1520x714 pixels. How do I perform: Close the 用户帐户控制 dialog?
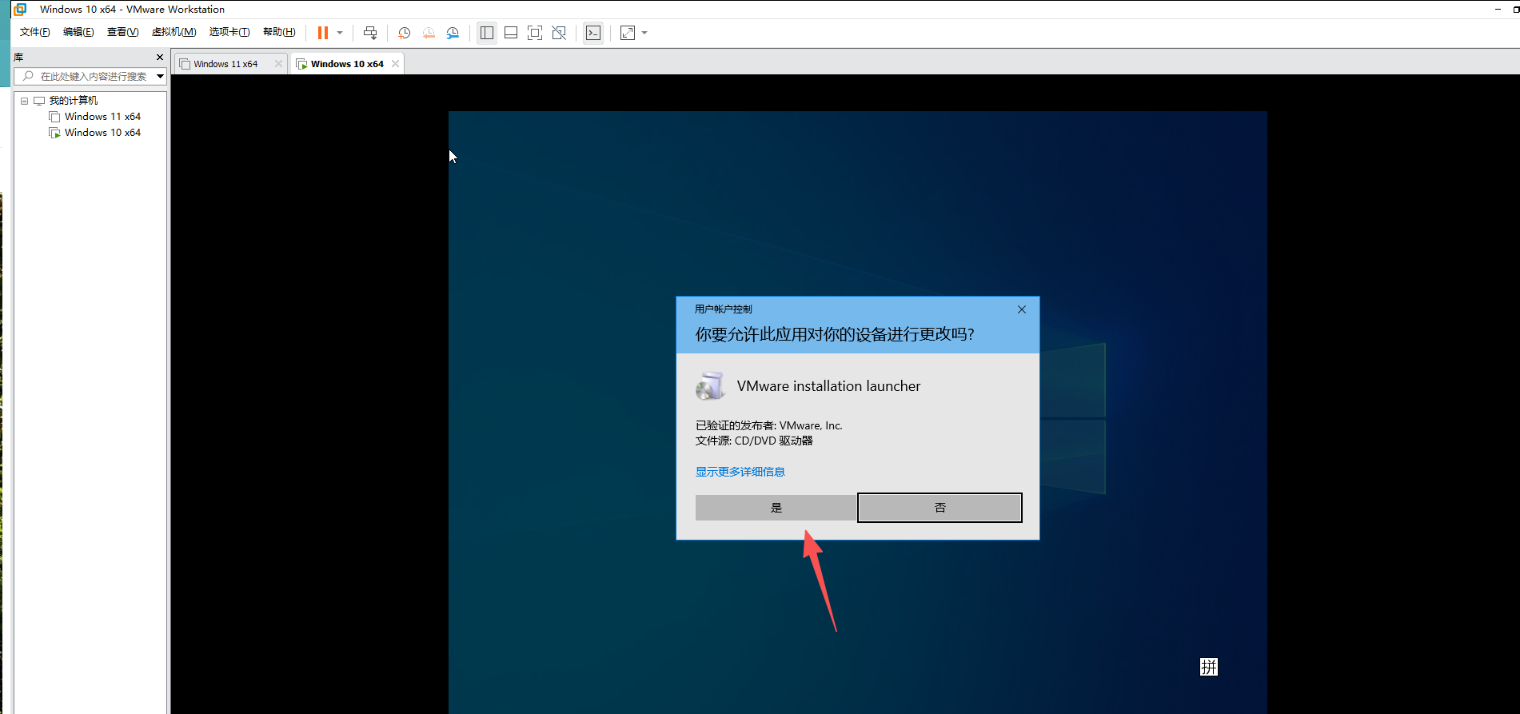1022,309
